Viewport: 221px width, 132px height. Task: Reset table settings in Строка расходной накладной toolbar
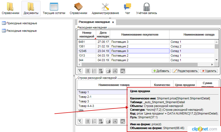[123, 121]
